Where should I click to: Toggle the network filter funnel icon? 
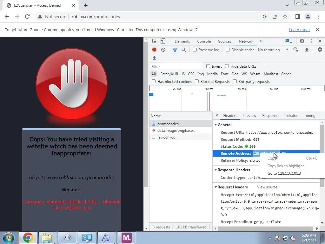tap(175, 50)
